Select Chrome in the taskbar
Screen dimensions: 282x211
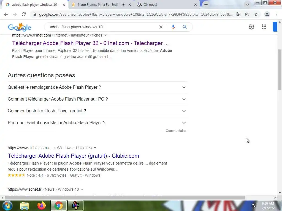click(58, 206)
